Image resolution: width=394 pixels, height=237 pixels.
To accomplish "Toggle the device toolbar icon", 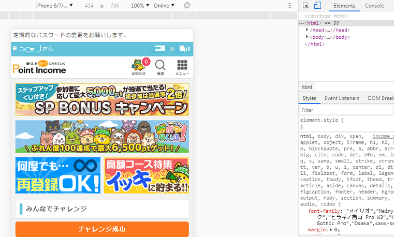I will (x=317, y=6).
